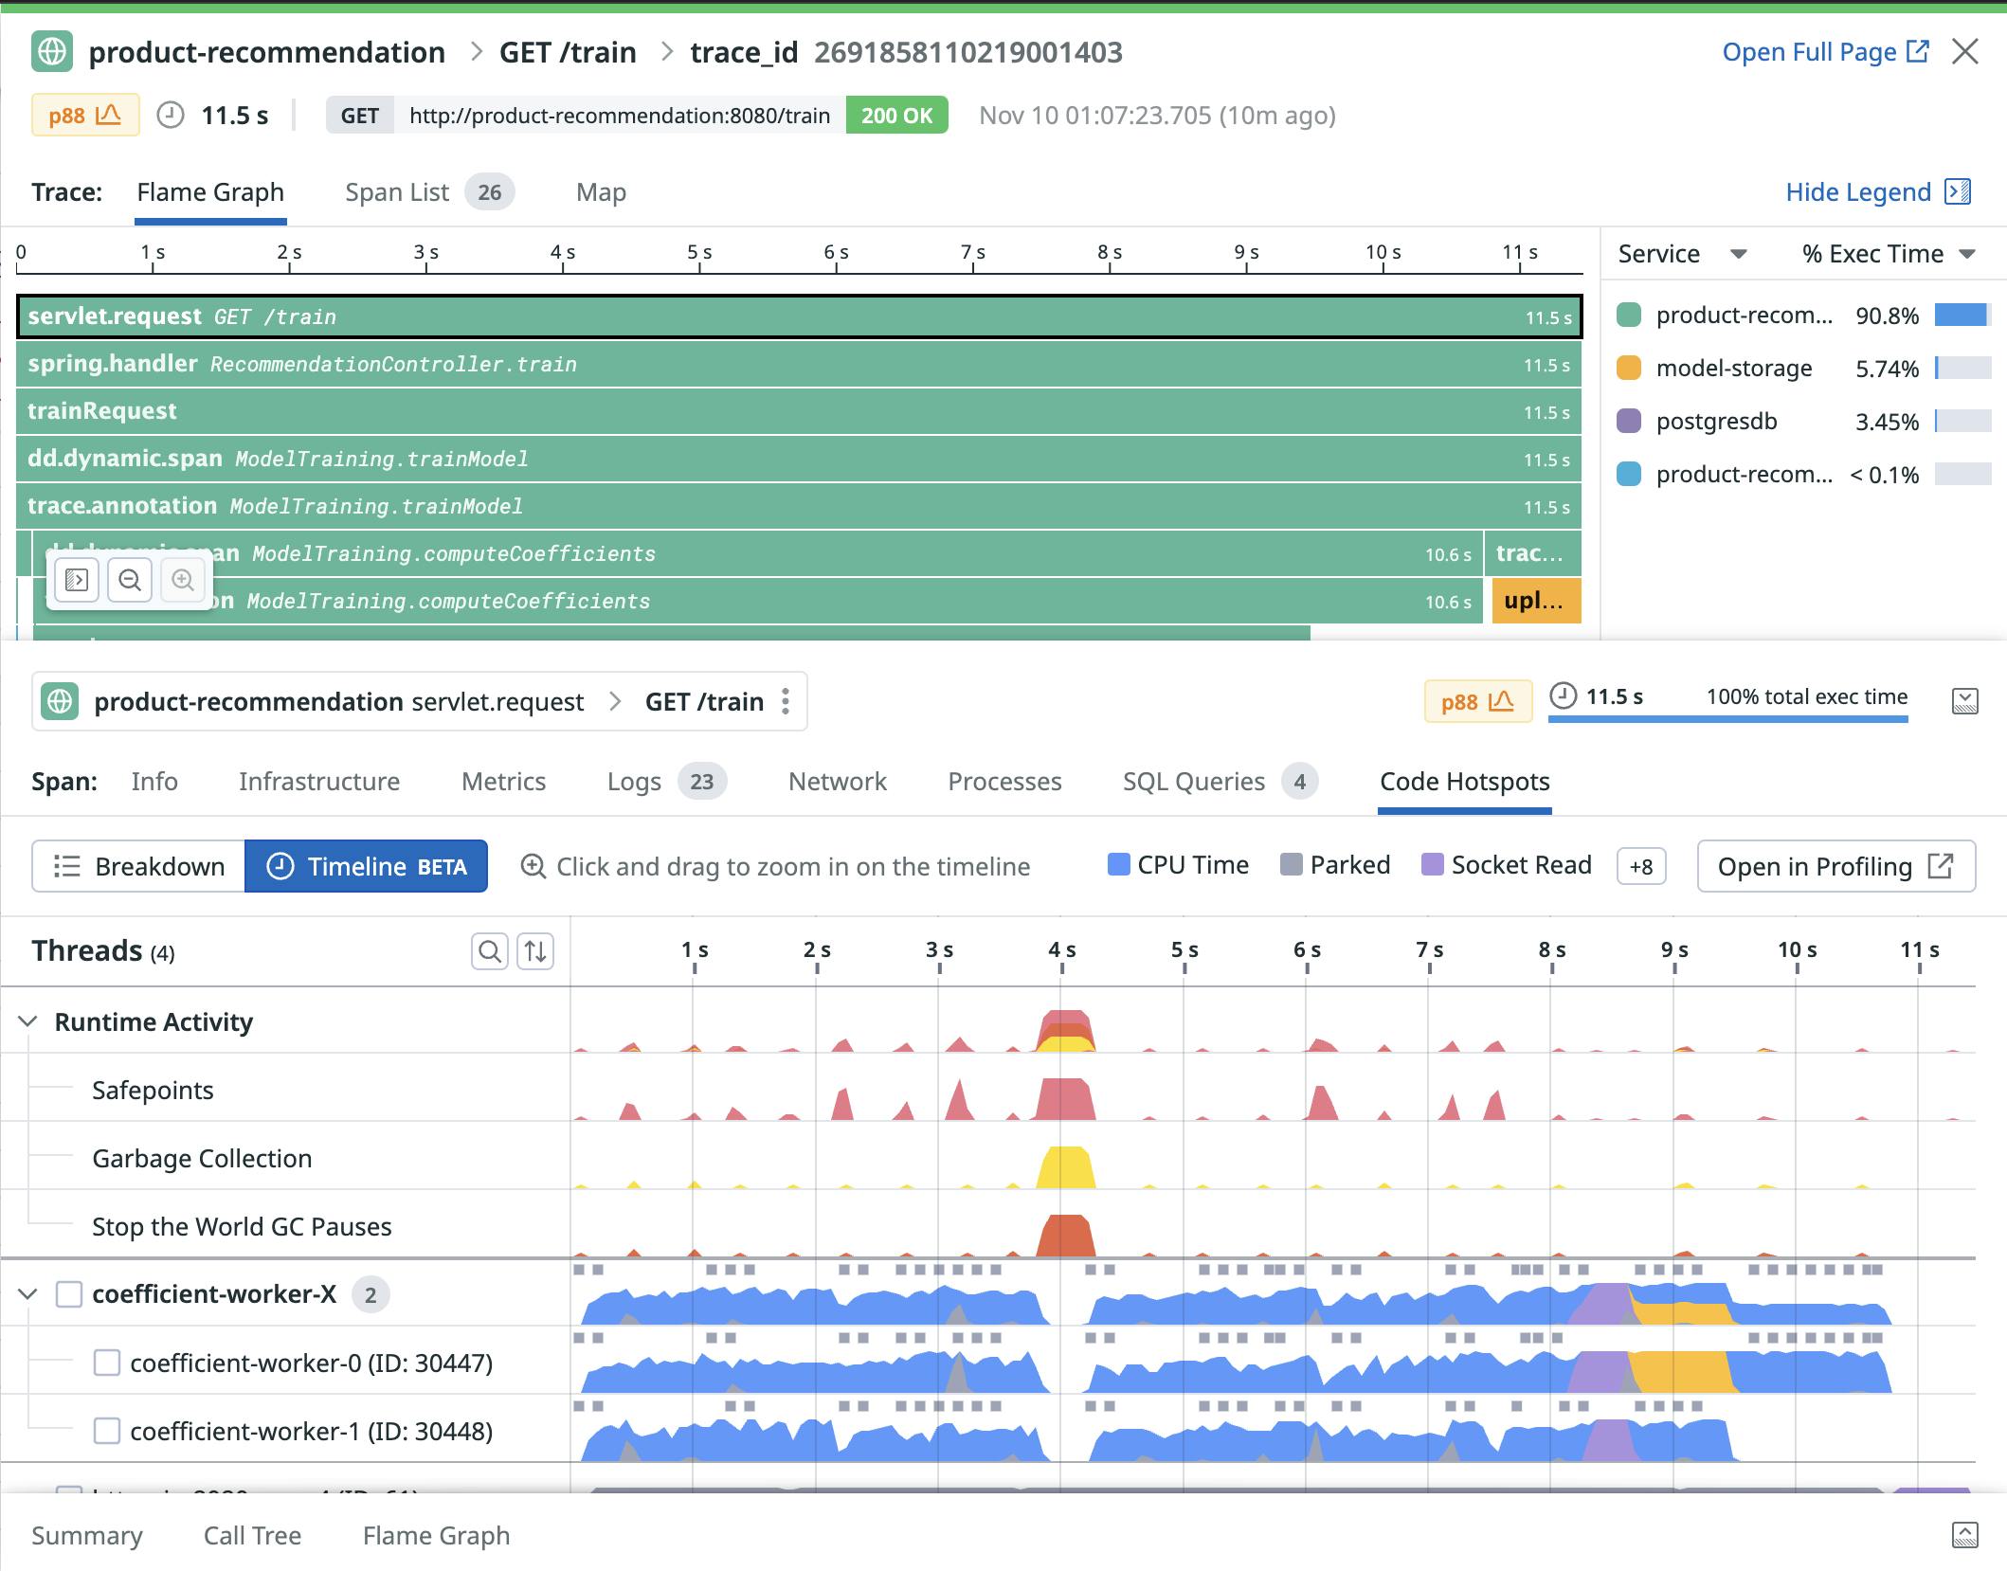Image resolution: width=2007 pixels, height=1571 pixels.
Task: Click the Open in Profiling button
Action: coord(1835,865)
